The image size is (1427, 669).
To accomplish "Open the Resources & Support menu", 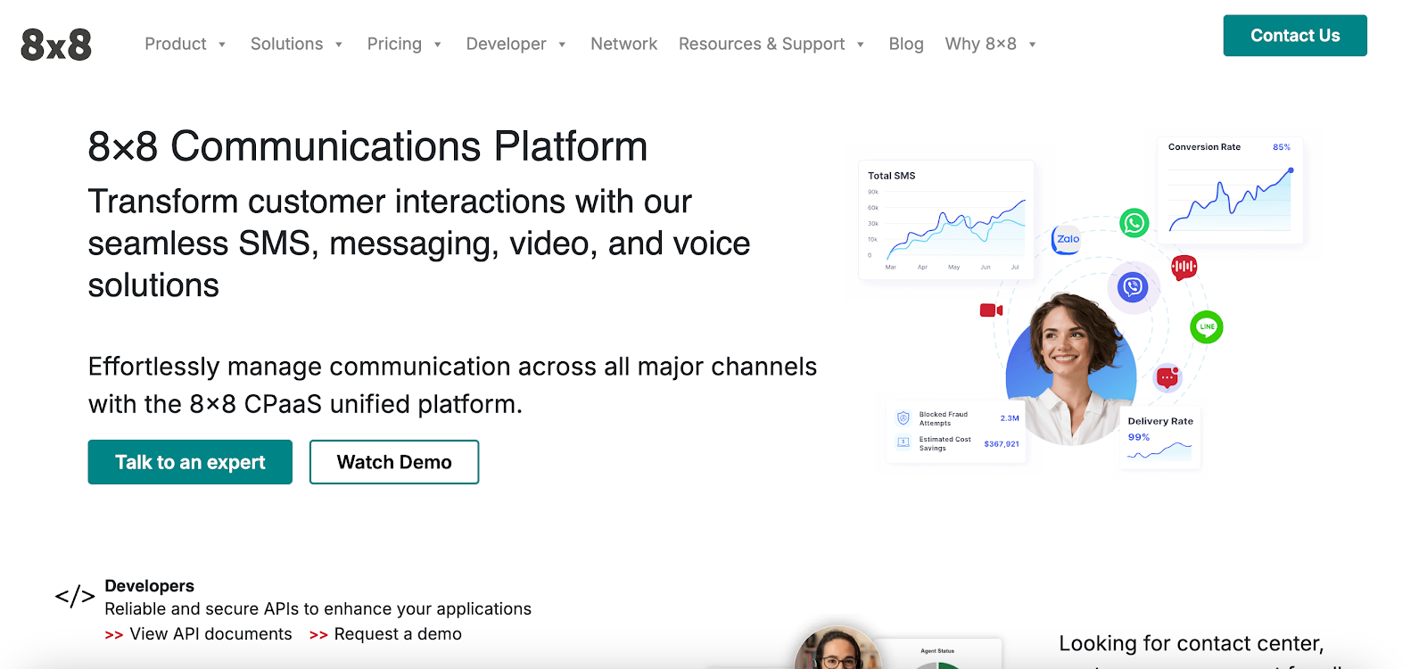I will coord(762,44).
